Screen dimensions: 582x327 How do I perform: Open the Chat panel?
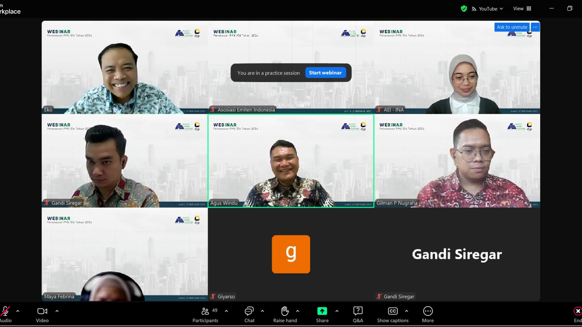pos(249,314)
